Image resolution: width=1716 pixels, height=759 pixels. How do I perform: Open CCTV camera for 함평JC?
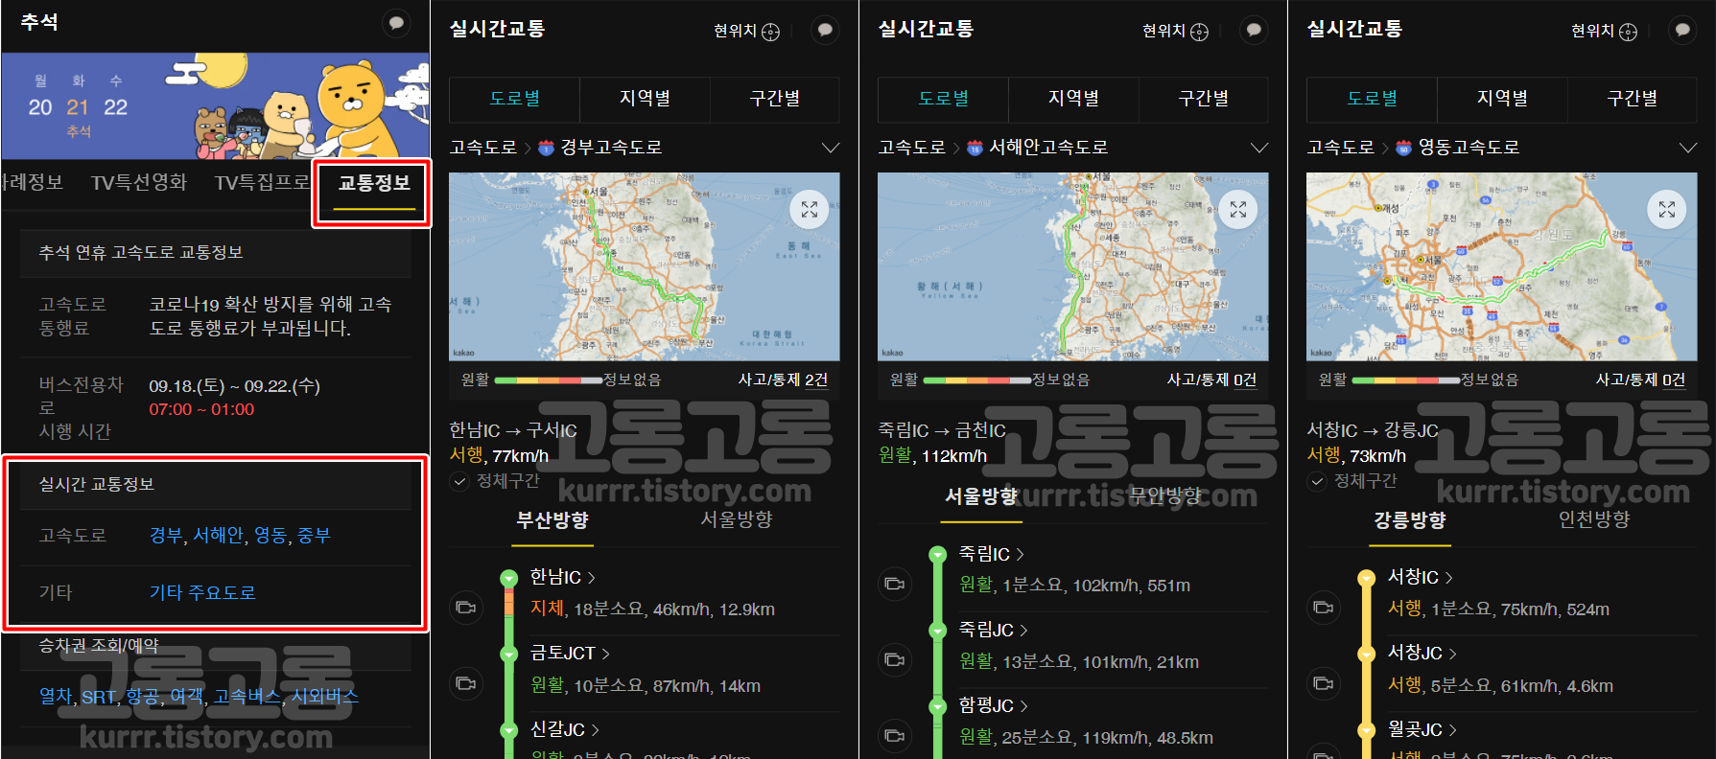click(x=895, y=736)
